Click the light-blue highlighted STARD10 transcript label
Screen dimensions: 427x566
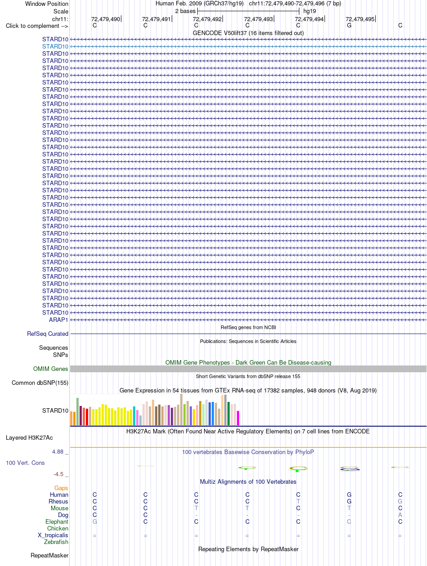55,46
